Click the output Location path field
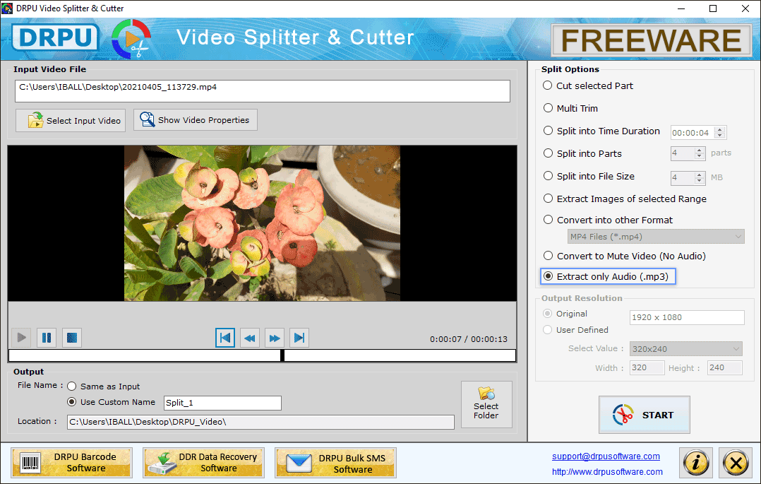The width and height of the screenshot is (761, 484). coord(260,422)
